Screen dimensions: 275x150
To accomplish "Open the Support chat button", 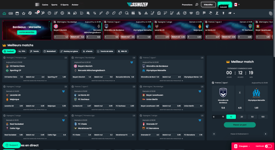I will [x=12, y=145].
